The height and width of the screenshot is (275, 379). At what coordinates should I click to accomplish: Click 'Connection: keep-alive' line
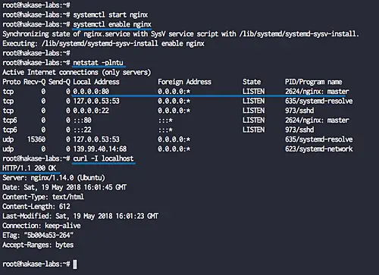click(42, 226)
